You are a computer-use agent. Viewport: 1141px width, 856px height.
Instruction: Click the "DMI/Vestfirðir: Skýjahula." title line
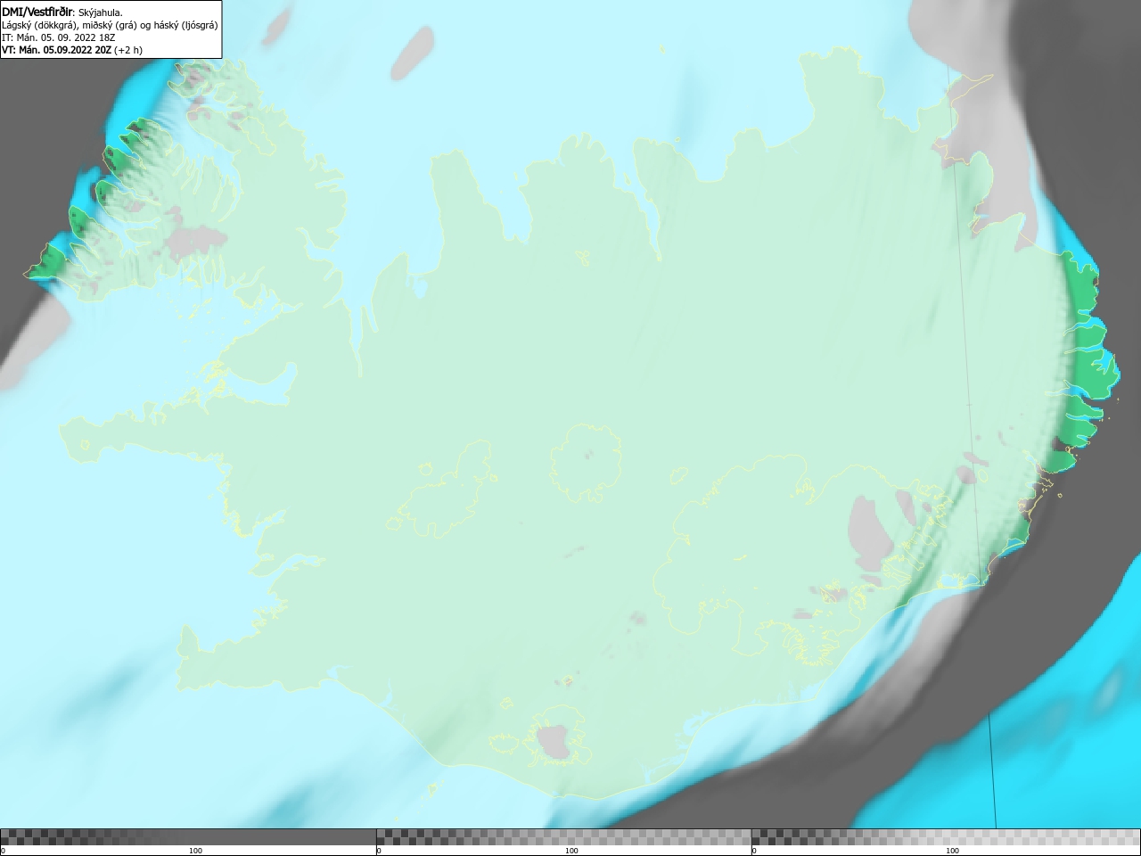[62, 12]
